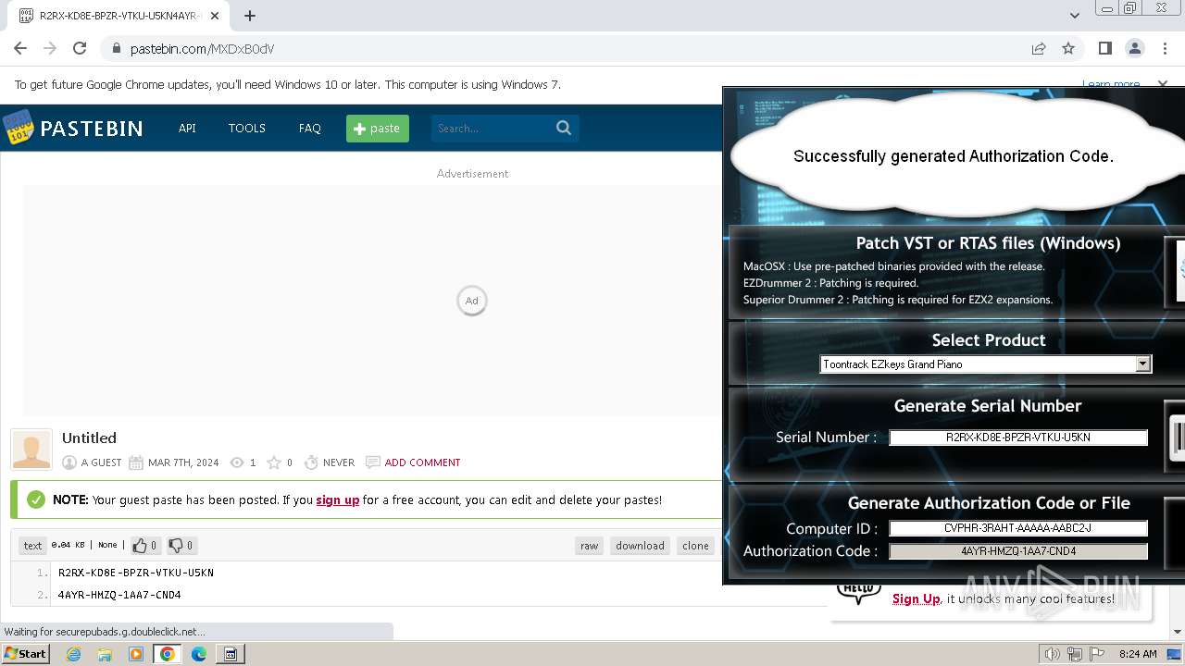Switch to Chrome via taskbar icon

click(168, 654)
